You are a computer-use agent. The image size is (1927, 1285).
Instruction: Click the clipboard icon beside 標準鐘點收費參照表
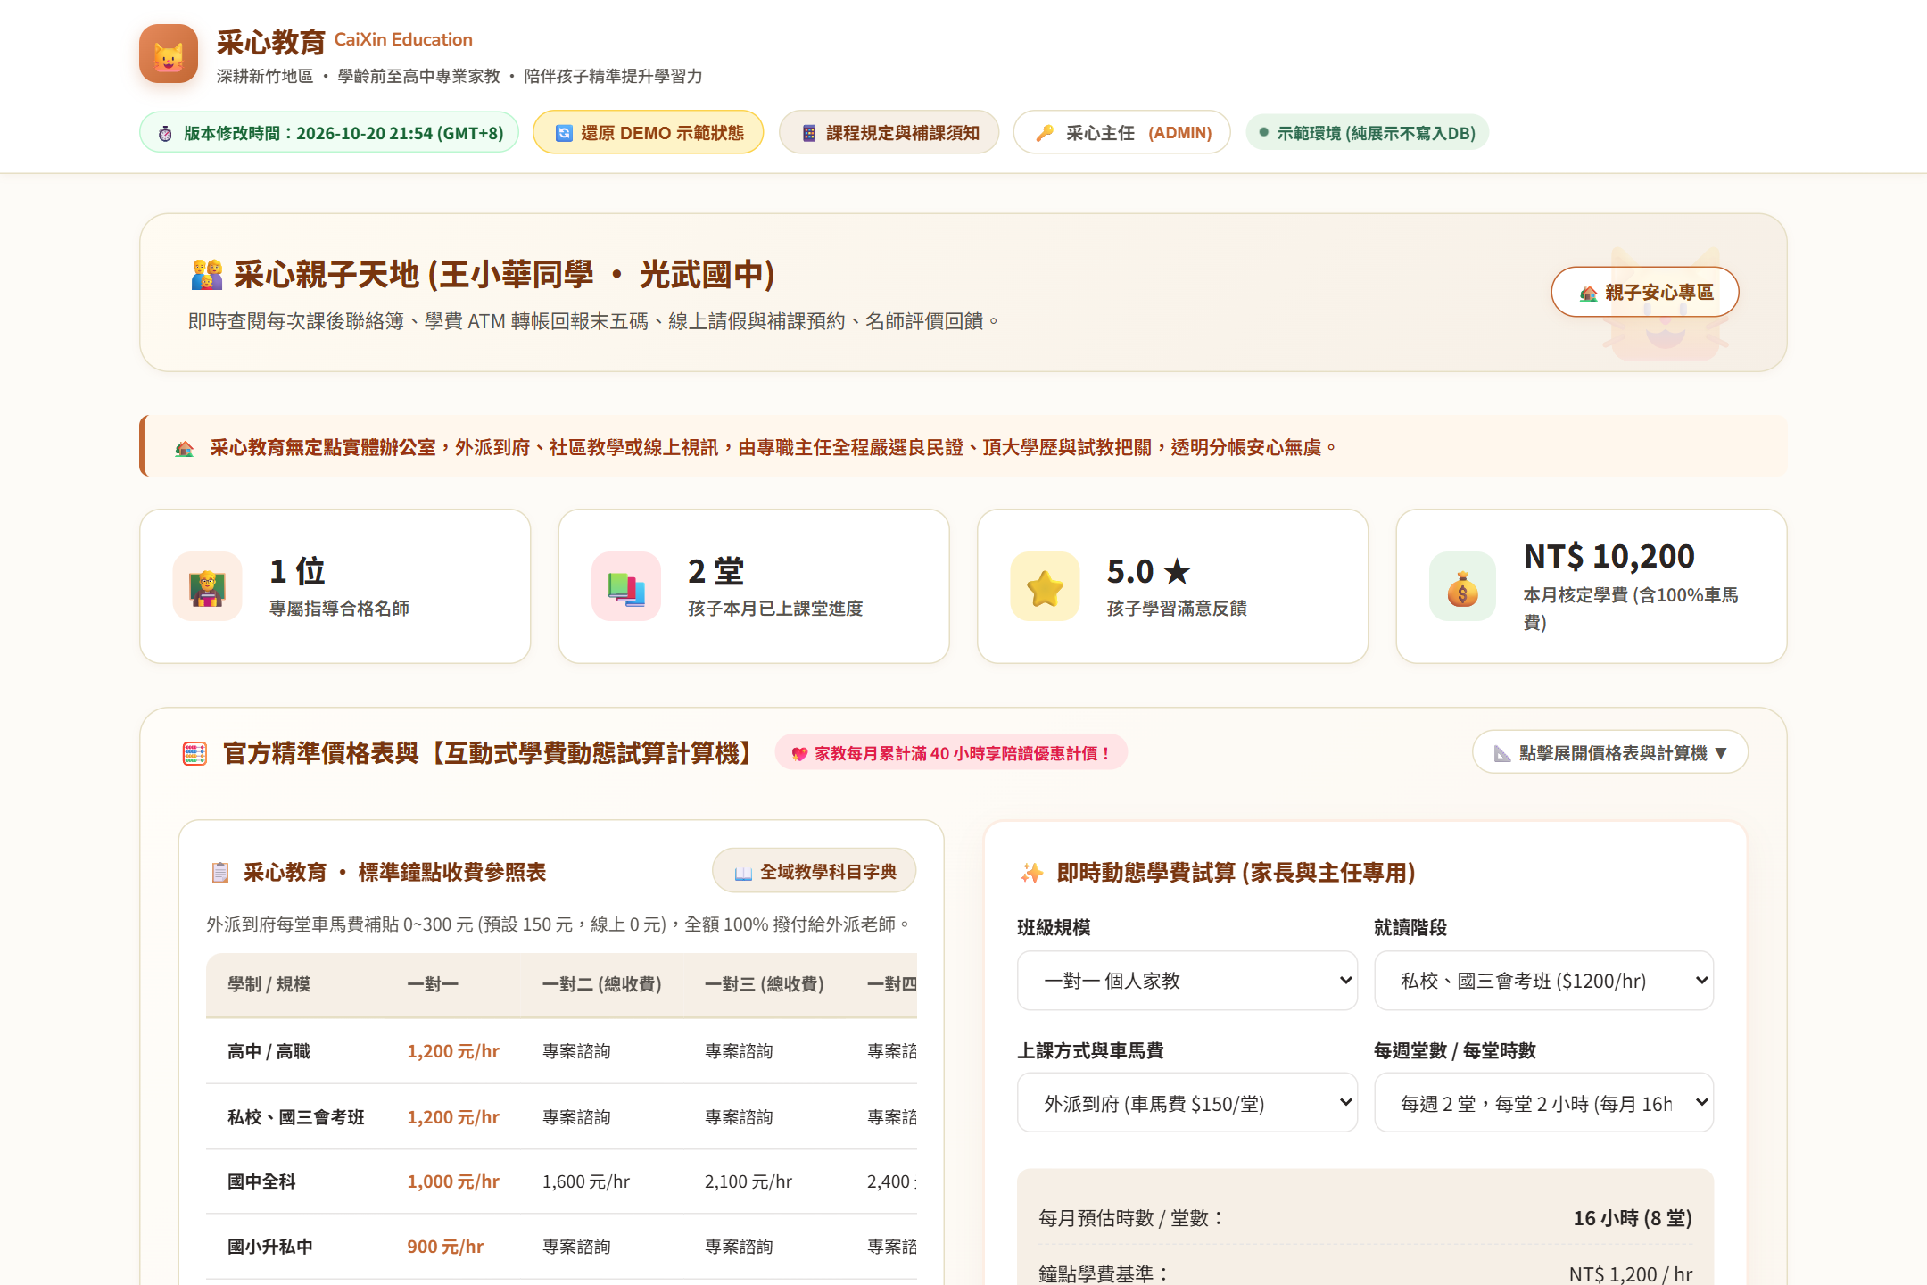[220, 873]
